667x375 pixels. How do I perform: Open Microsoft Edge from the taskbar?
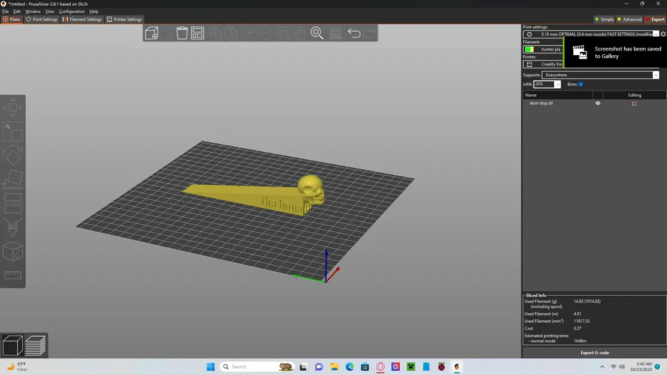(x=349, y=367)
